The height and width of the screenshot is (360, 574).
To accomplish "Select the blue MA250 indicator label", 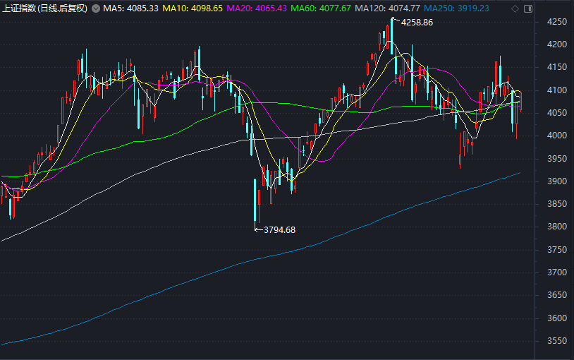I will tap(456, 8).
